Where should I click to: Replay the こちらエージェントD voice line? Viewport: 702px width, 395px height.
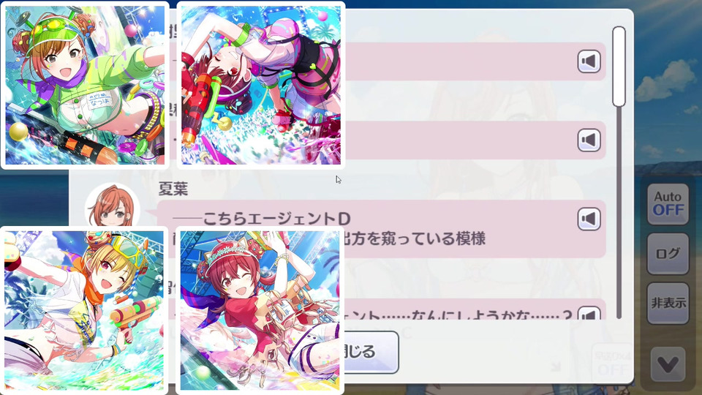click(x=589, y=219)
